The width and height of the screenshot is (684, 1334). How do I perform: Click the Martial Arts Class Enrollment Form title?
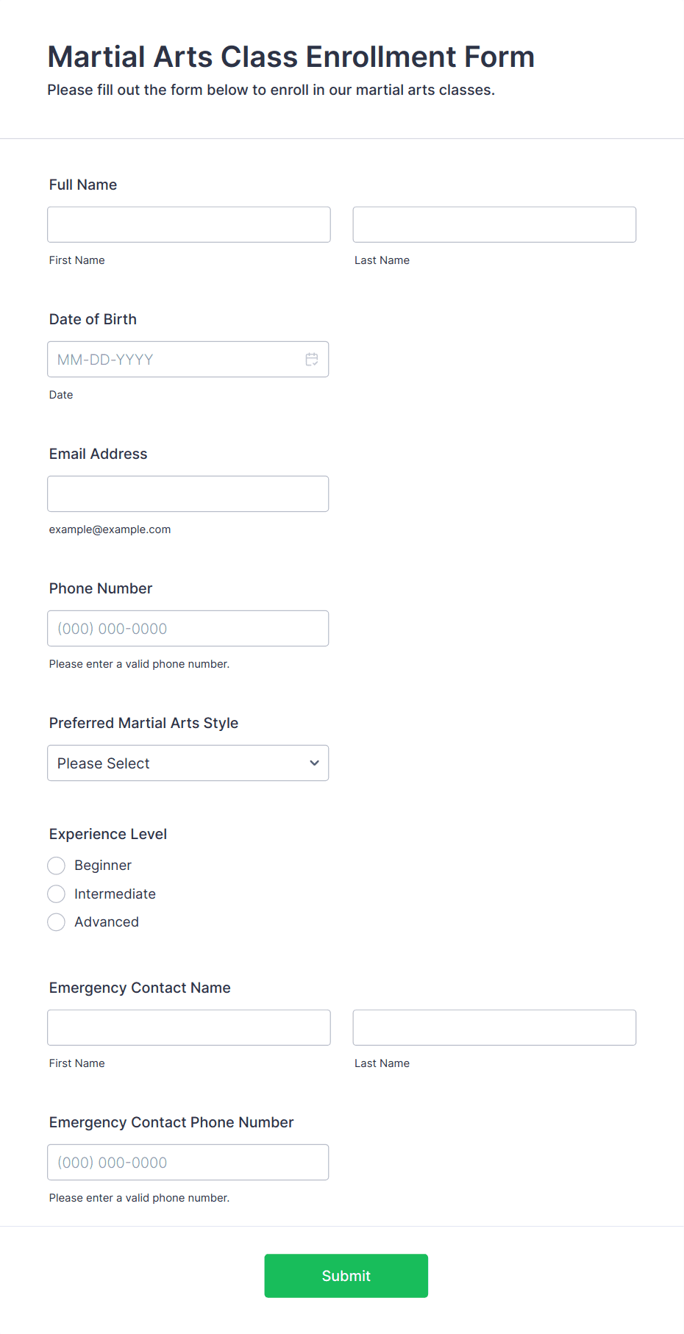(x=291, y=57)
